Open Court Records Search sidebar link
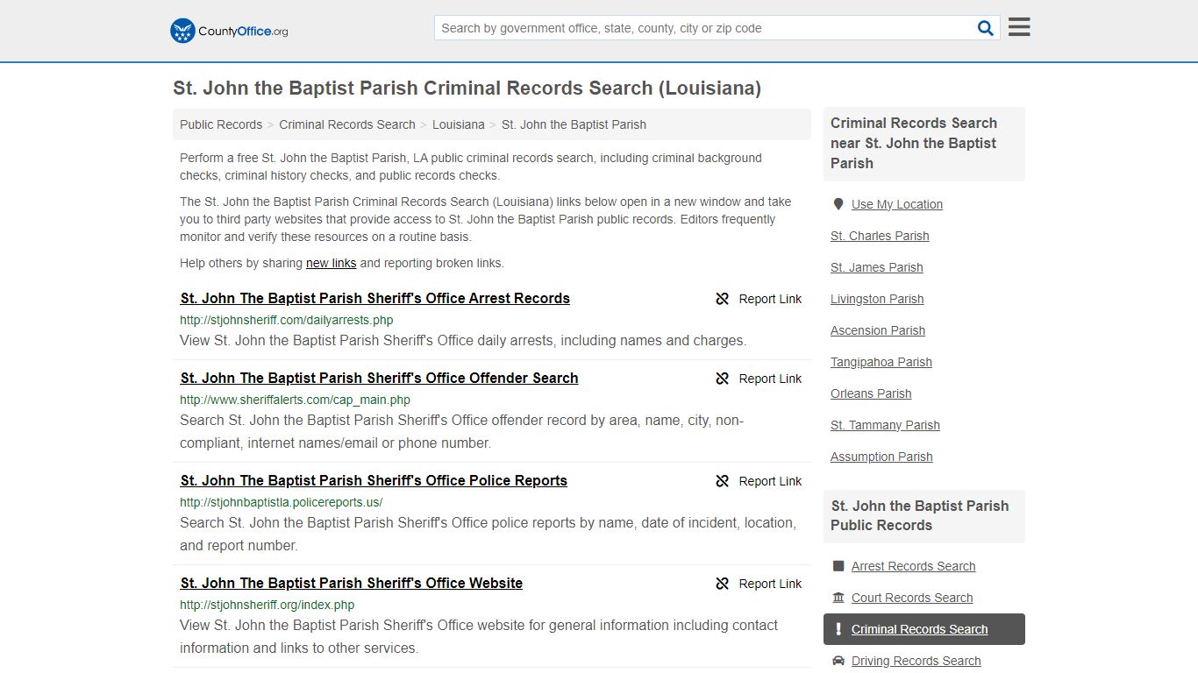The image size is (1198, 673). click(912, 598)
